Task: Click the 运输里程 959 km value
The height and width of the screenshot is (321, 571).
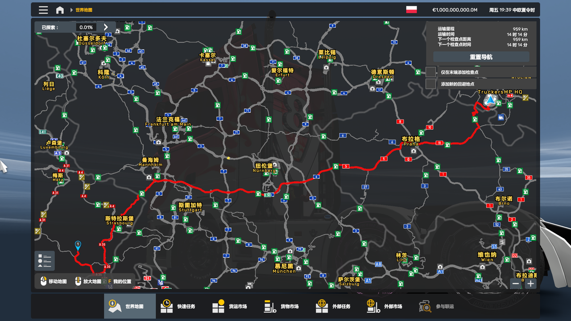Action: tap(520, 29)
